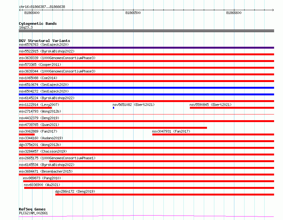This screenshot has height=220, width=283.
Task: Click ruler position 81866600
Action: 234,13
